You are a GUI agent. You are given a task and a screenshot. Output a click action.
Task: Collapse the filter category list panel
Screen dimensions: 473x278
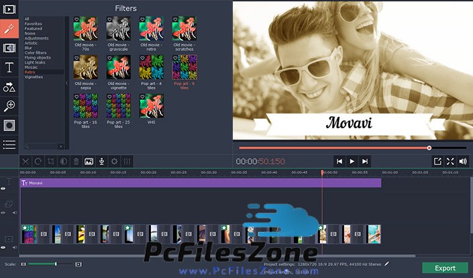click(66, 83)
